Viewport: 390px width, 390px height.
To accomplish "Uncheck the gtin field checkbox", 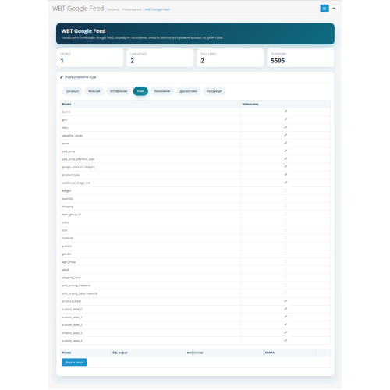I will click(285, 119).
